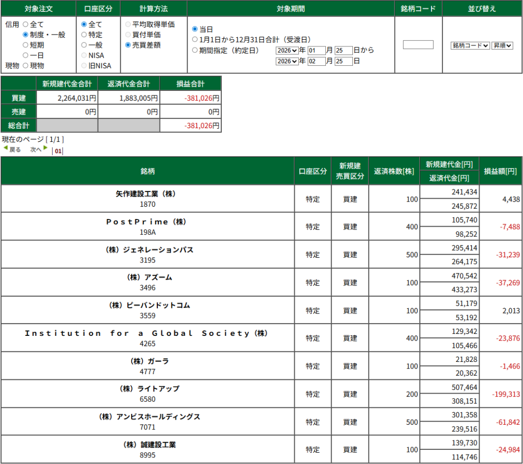Select 一日 order type radio button
Image resolution: width=523 pixels, height=464 pixels.
point(26,55)
